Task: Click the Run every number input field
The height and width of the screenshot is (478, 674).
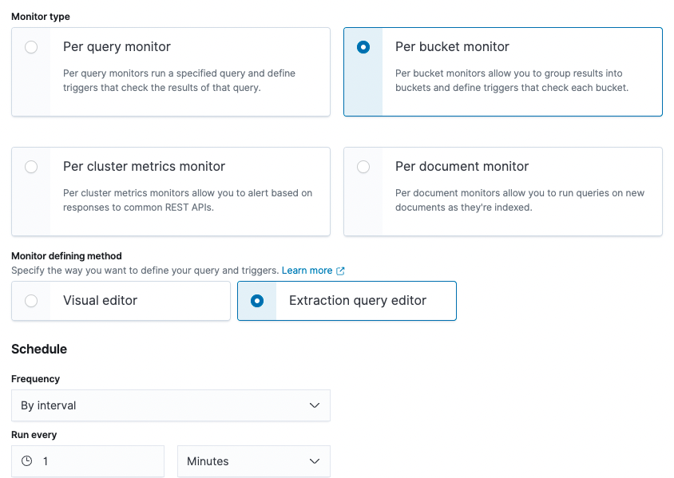Action: 88,461
